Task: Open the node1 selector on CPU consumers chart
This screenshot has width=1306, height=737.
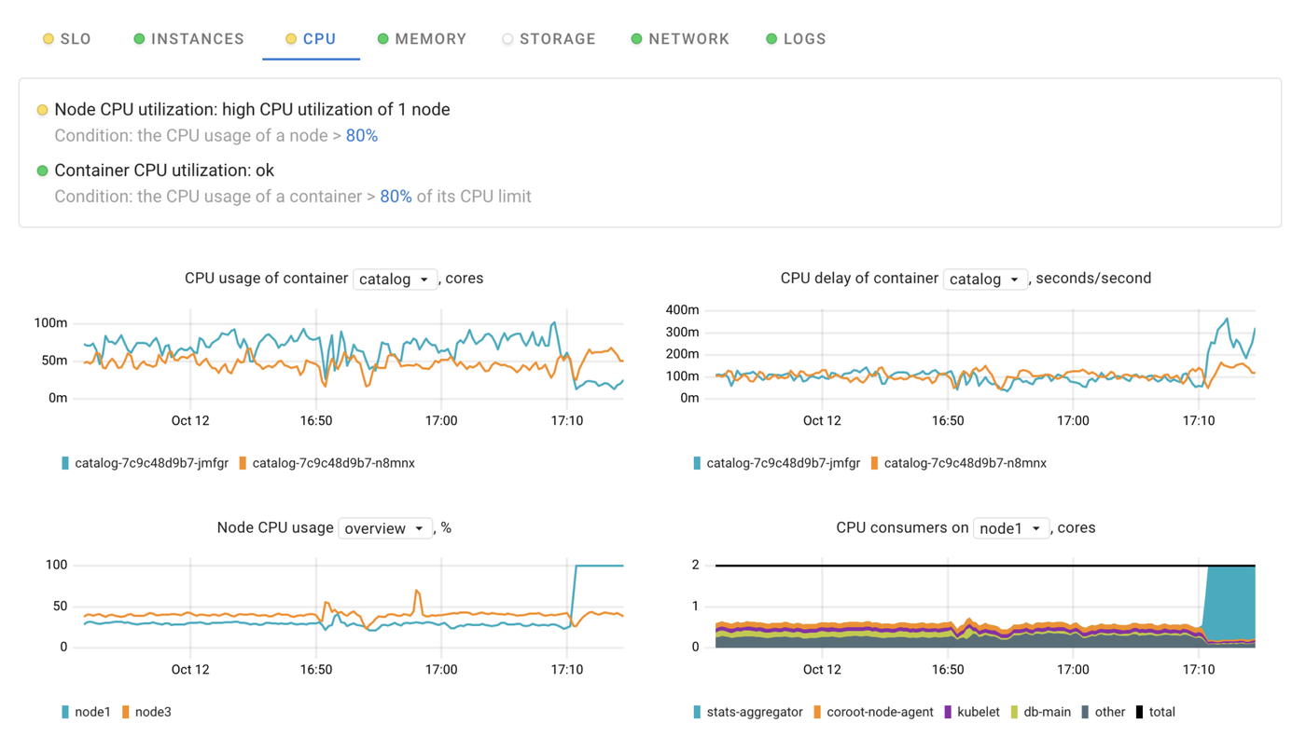Action: click(1011, 527)
